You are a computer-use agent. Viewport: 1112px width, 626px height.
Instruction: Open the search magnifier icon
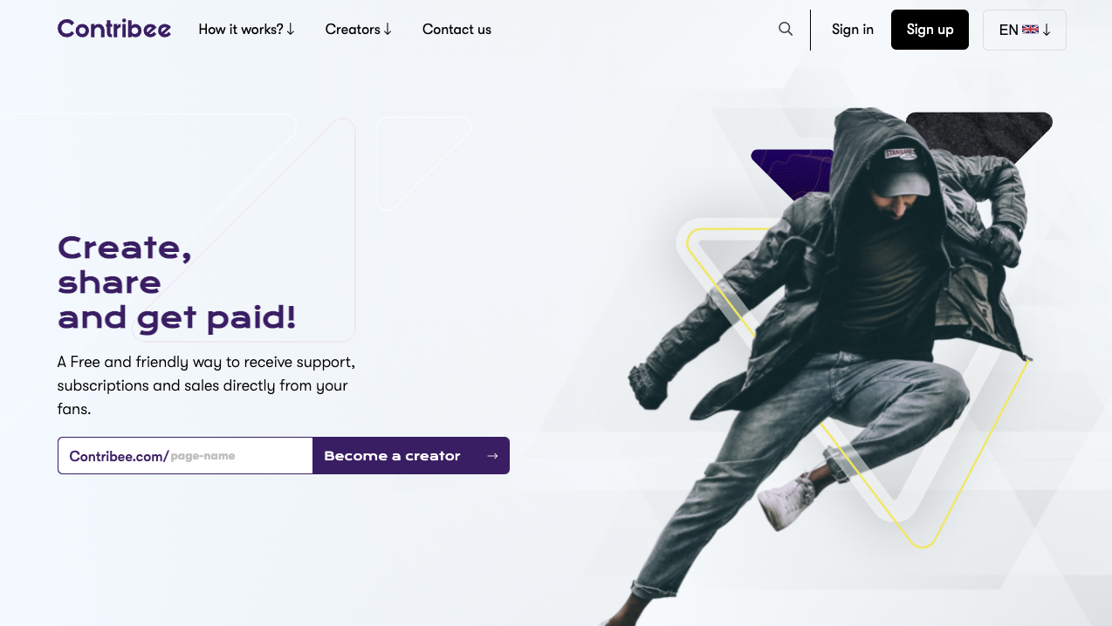coord(786,29)
